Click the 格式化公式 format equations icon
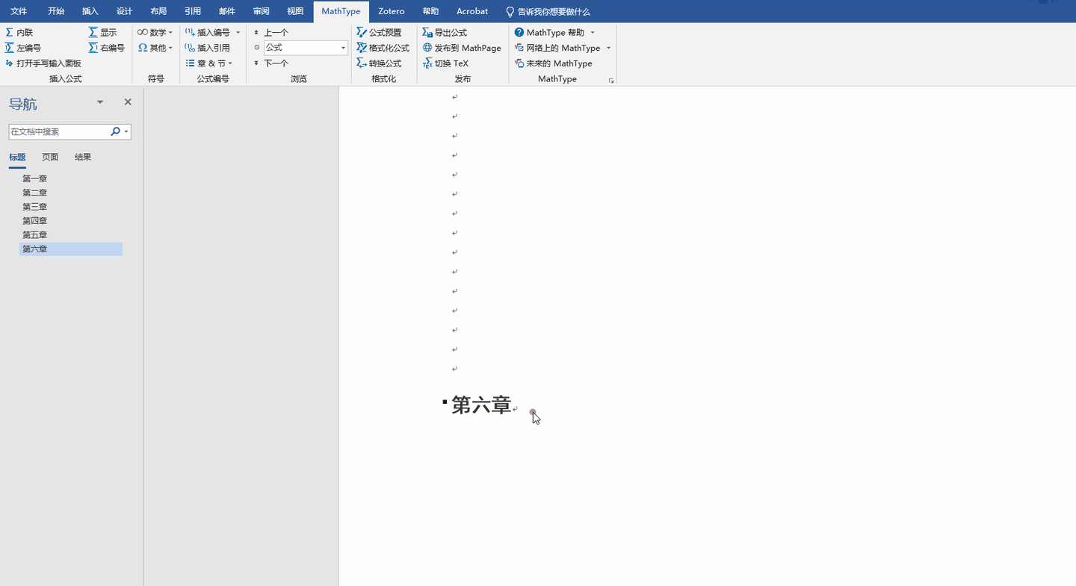The image size is (1076, 586). [362, 48]
